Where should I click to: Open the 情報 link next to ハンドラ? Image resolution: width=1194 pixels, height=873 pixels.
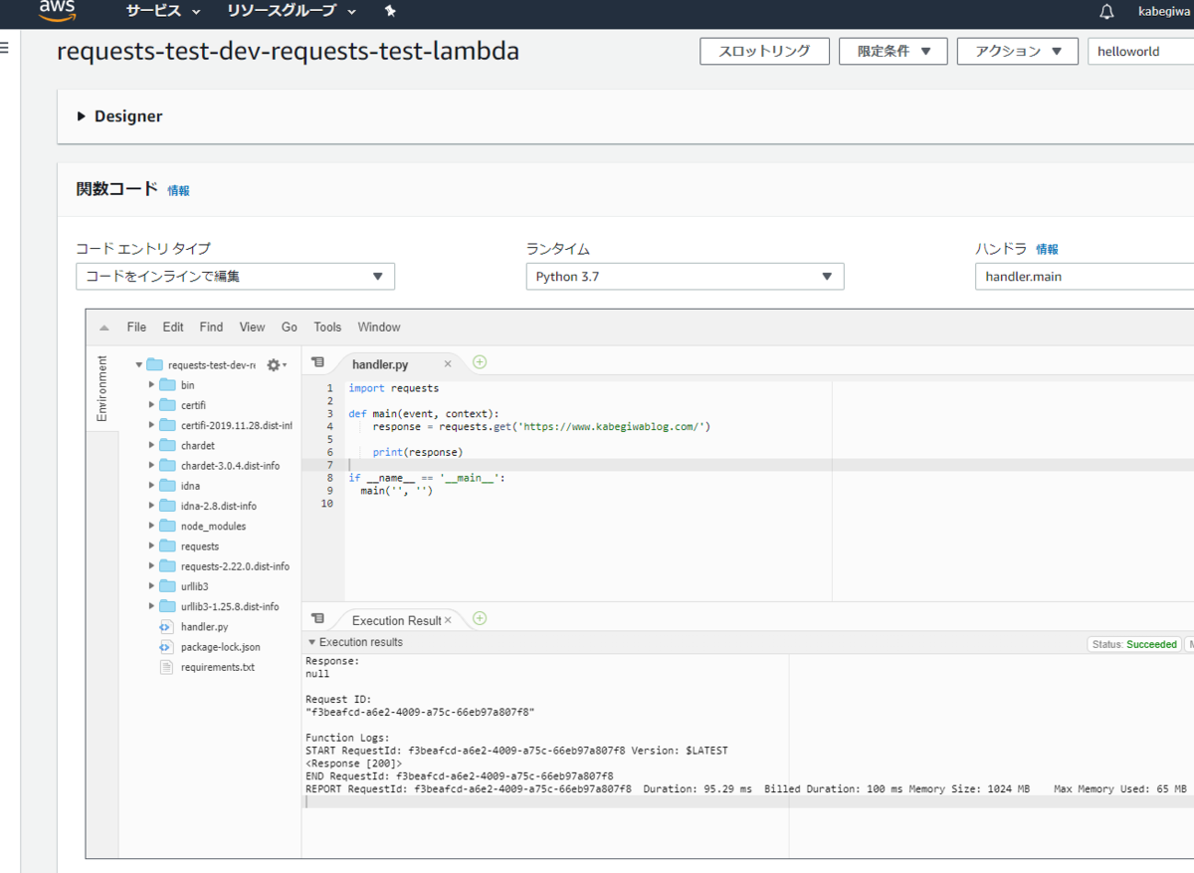[x=1047, y=250]
